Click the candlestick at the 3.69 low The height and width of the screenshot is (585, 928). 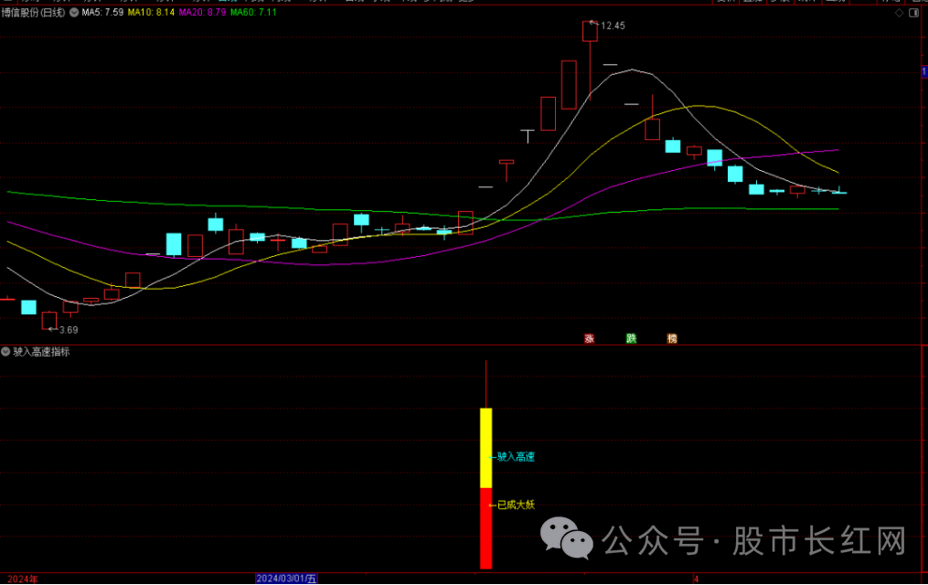[x=49, y=321]
